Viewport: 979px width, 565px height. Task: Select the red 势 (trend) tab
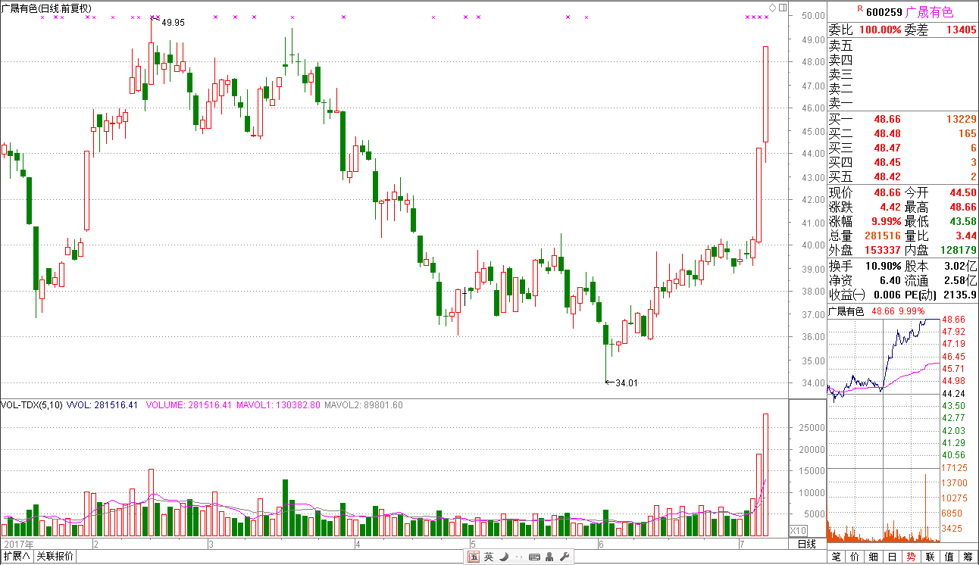[912, 557]
